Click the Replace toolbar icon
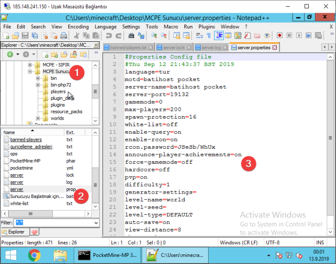Image resolution: width=336 pixels, height=264 pixels. pos(141,36)
